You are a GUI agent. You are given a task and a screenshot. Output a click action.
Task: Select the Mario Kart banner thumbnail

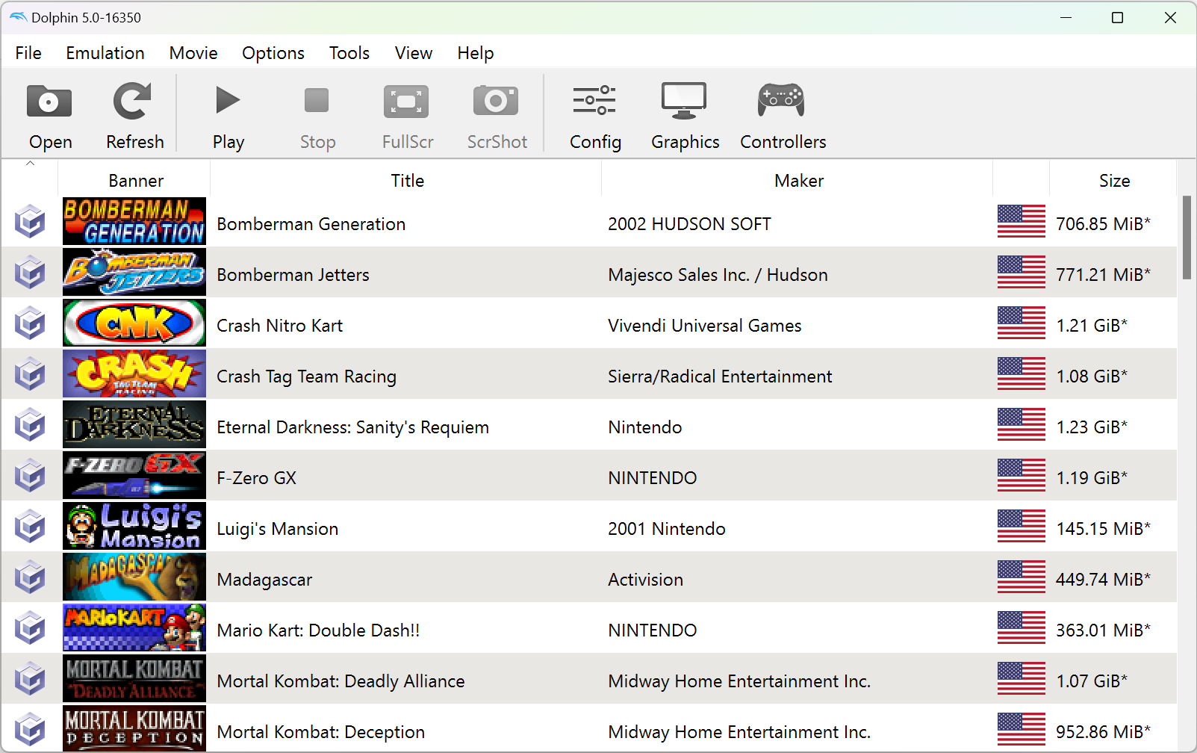pos(134,627)
